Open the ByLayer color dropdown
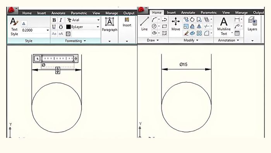 [98, 27]
